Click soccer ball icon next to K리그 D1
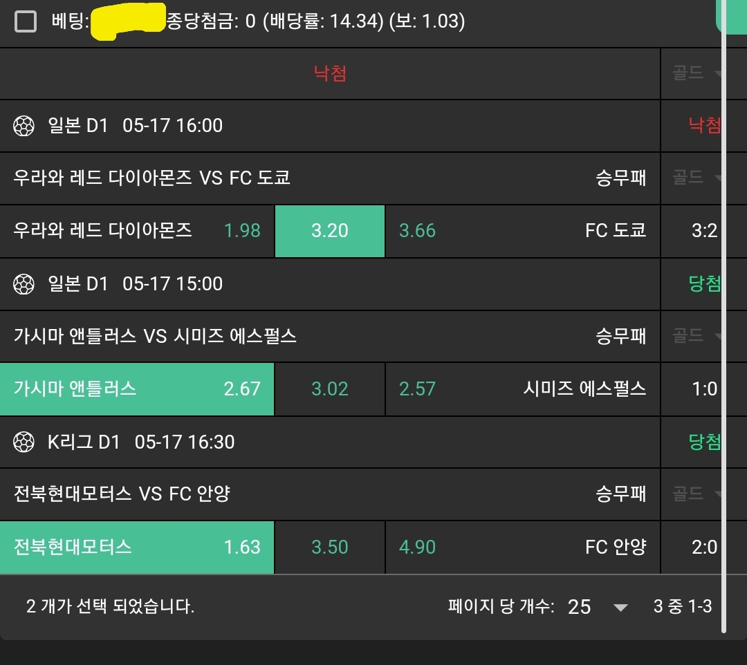 coord(24,442)
